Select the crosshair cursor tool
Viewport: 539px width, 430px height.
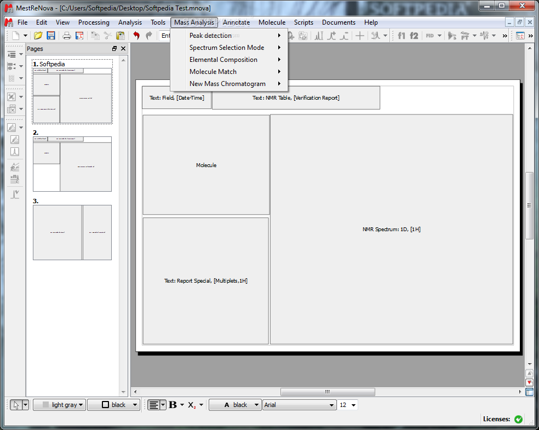[x=360, y=36]
